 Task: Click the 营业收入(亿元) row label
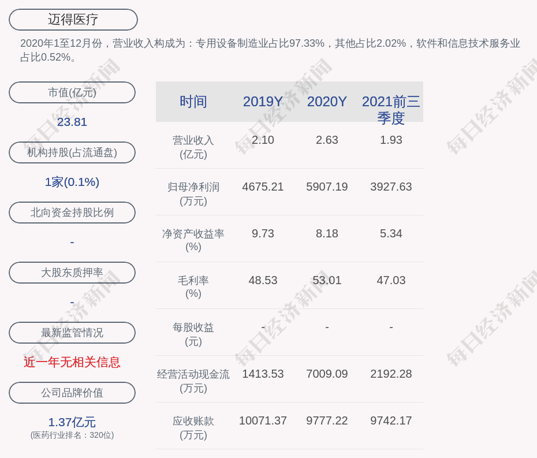tap(193, 147)
